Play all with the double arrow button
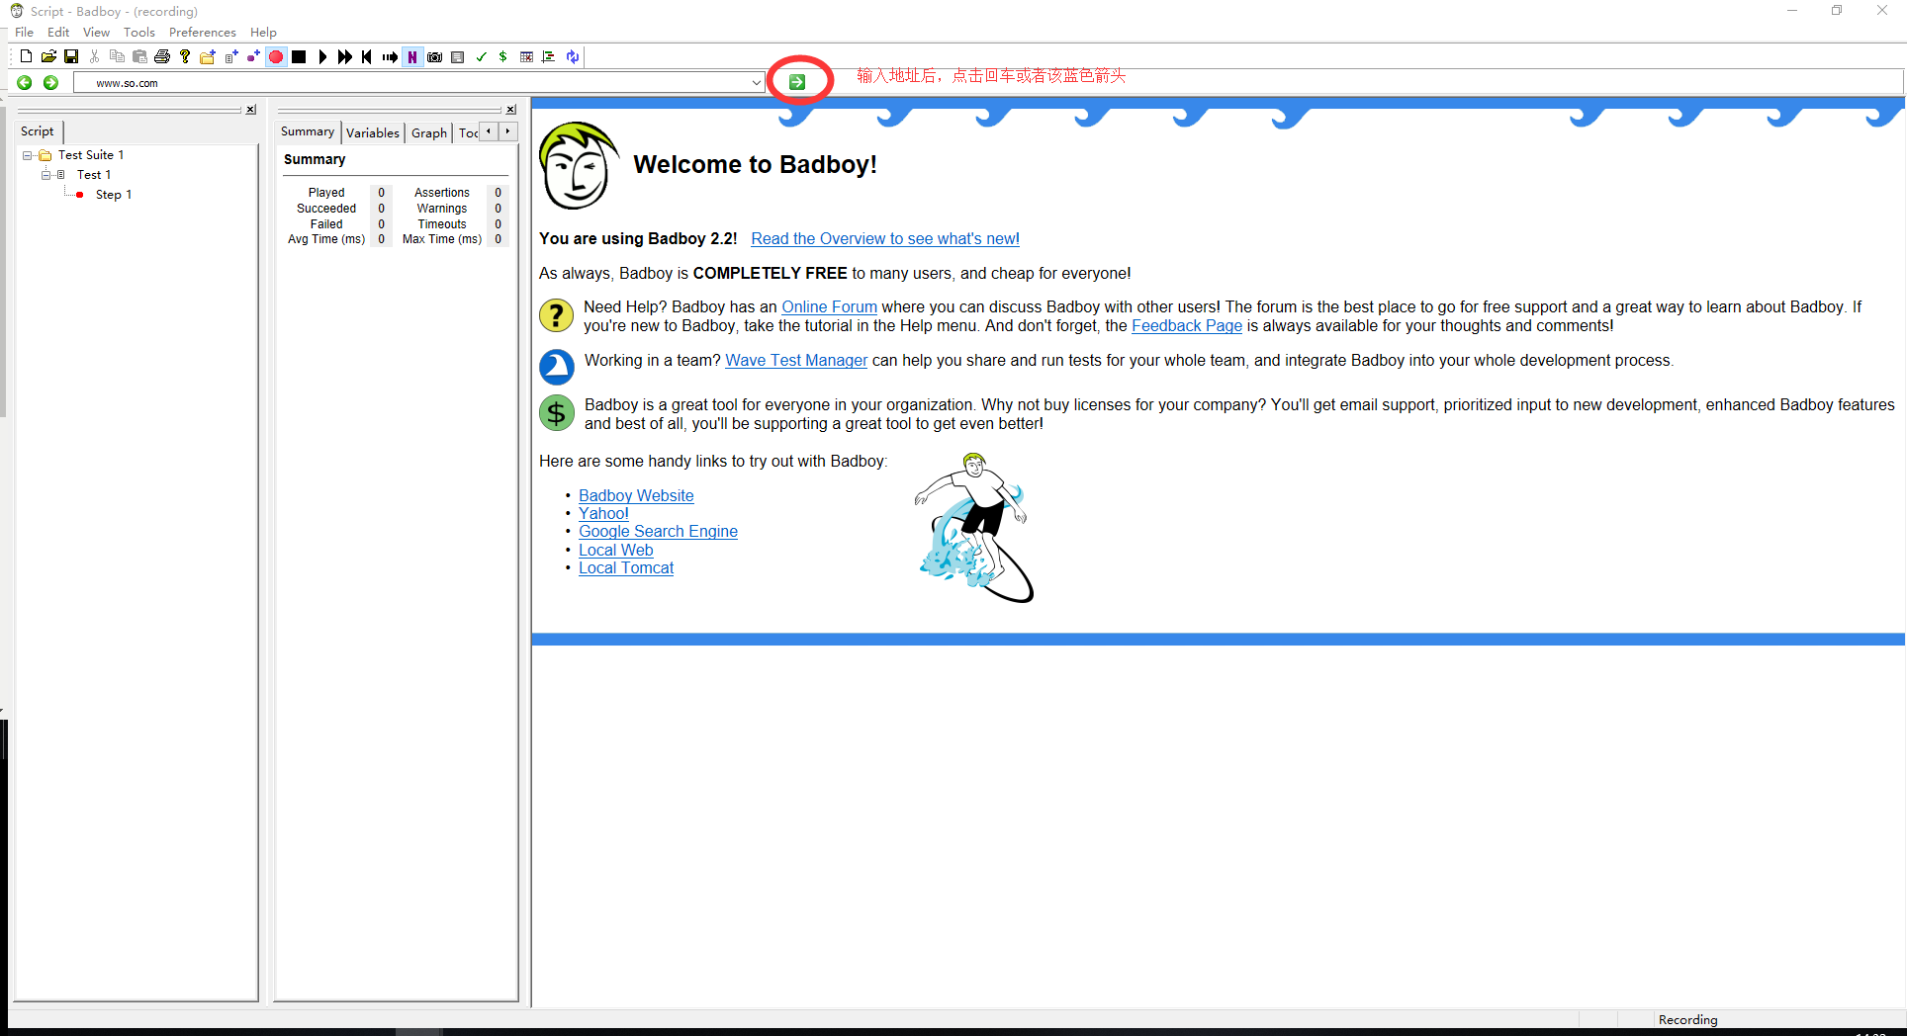1907x1036 pixels. pos(344,56)
